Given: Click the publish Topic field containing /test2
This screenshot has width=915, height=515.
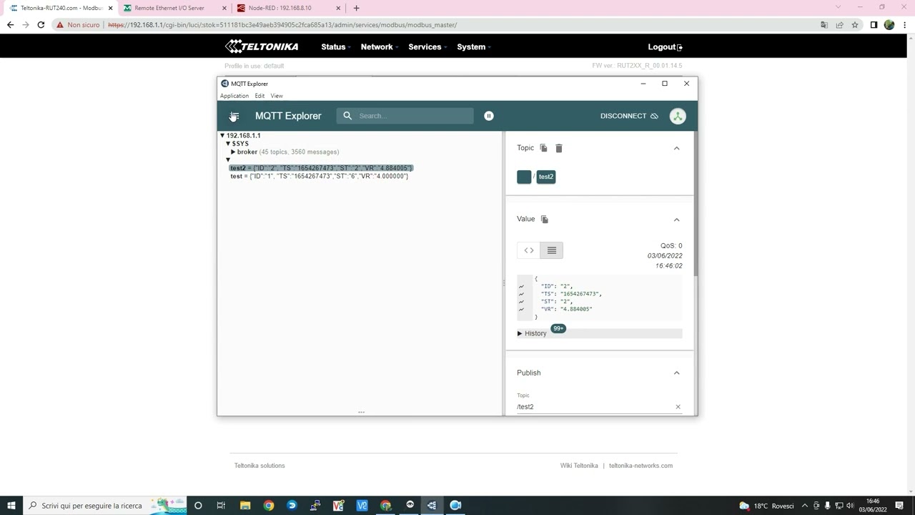Looking at the screenshot, I should coord(595,406).
